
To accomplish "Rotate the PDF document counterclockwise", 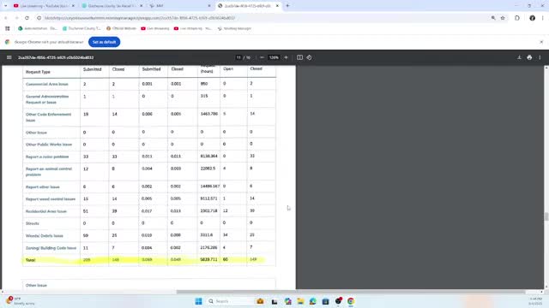I will (309, 57).
